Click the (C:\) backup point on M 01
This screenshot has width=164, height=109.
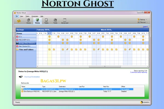103,37
